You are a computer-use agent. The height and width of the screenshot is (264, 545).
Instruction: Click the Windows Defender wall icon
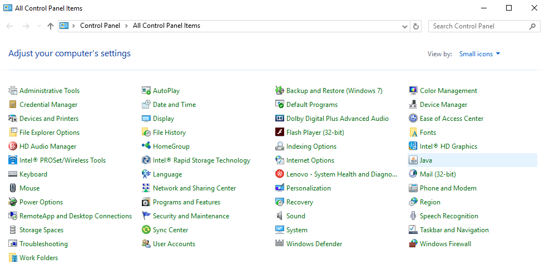(x=280, y=244)
